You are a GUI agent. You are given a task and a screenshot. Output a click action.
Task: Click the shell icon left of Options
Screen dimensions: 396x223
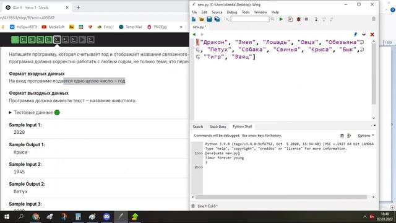tap(349, 136)
